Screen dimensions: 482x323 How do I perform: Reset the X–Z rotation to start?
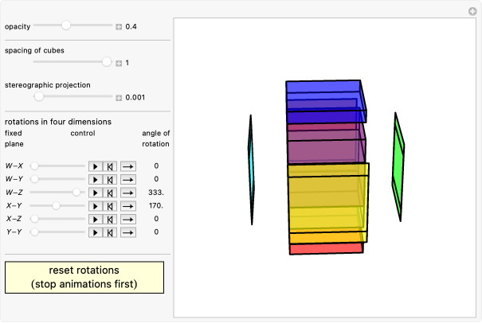click(110, 219)
